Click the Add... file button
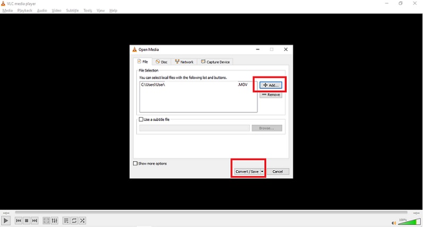 (x=271, y=85)
